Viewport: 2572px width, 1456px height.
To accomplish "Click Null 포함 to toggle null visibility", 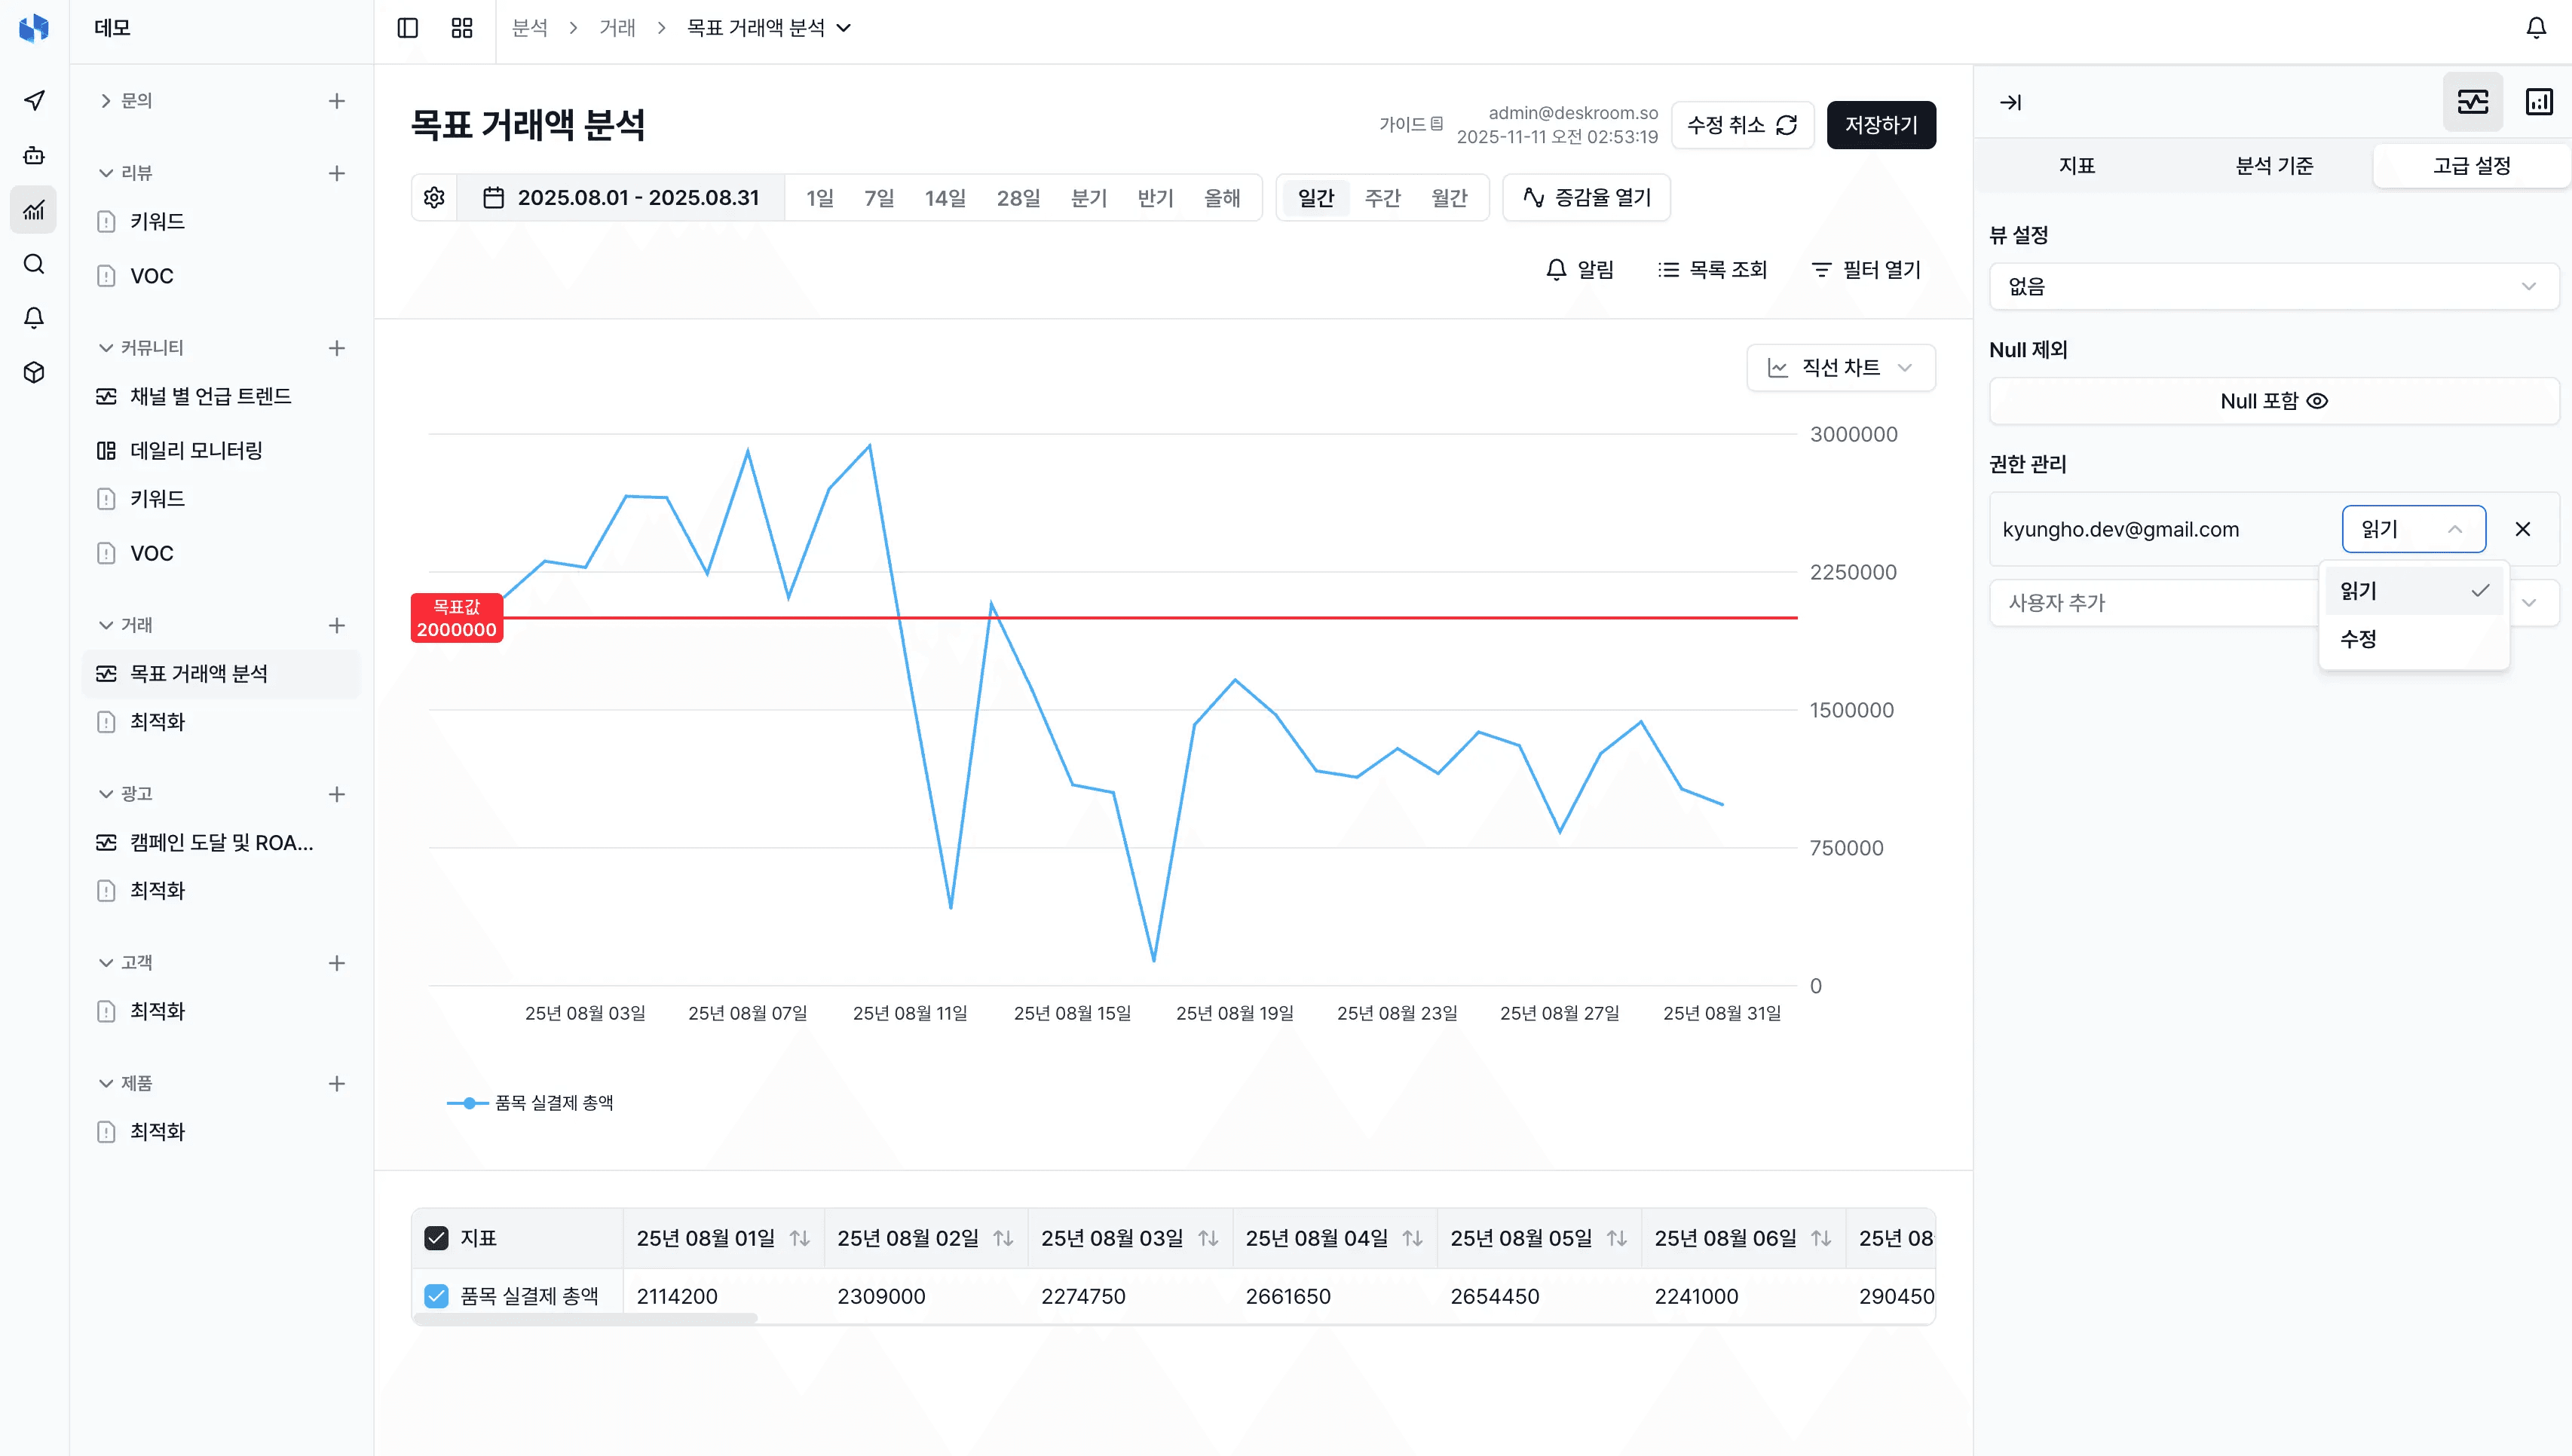I will click(x=2272, y=400).
